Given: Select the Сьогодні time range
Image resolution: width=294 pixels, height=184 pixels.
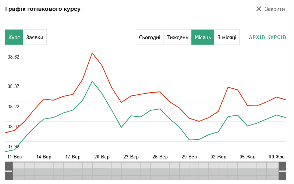Looking at the screenshot, I should [149, 37].
